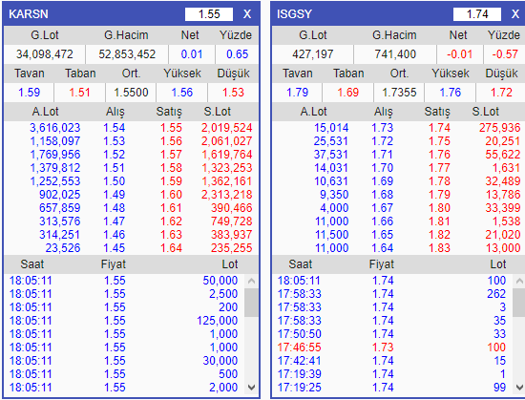Select ISGSY ask lot 275,936

[499, 128]
